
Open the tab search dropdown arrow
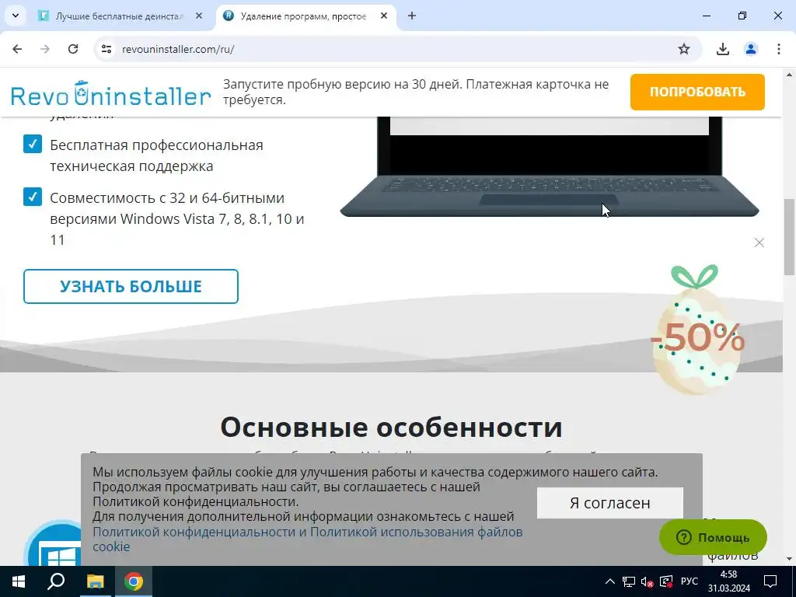16,16
